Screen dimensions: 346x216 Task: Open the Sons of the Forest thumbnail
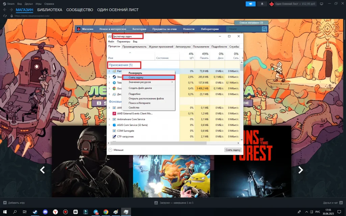pos(253,162)
